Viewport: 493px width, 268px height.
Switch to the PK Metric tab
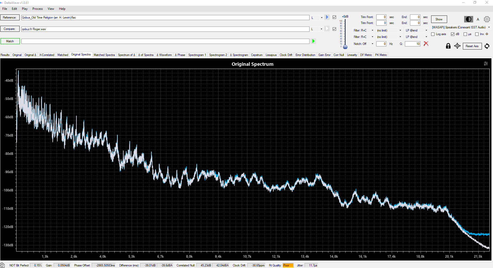click(381, 55)
